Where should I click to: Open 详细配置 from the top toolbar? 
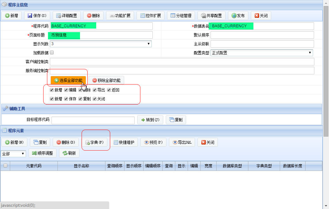[66, 16]
